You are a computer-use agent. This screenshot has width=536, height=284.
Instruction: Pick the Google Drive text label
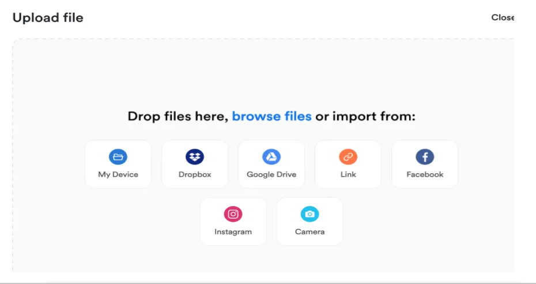(x=271, y=174)
